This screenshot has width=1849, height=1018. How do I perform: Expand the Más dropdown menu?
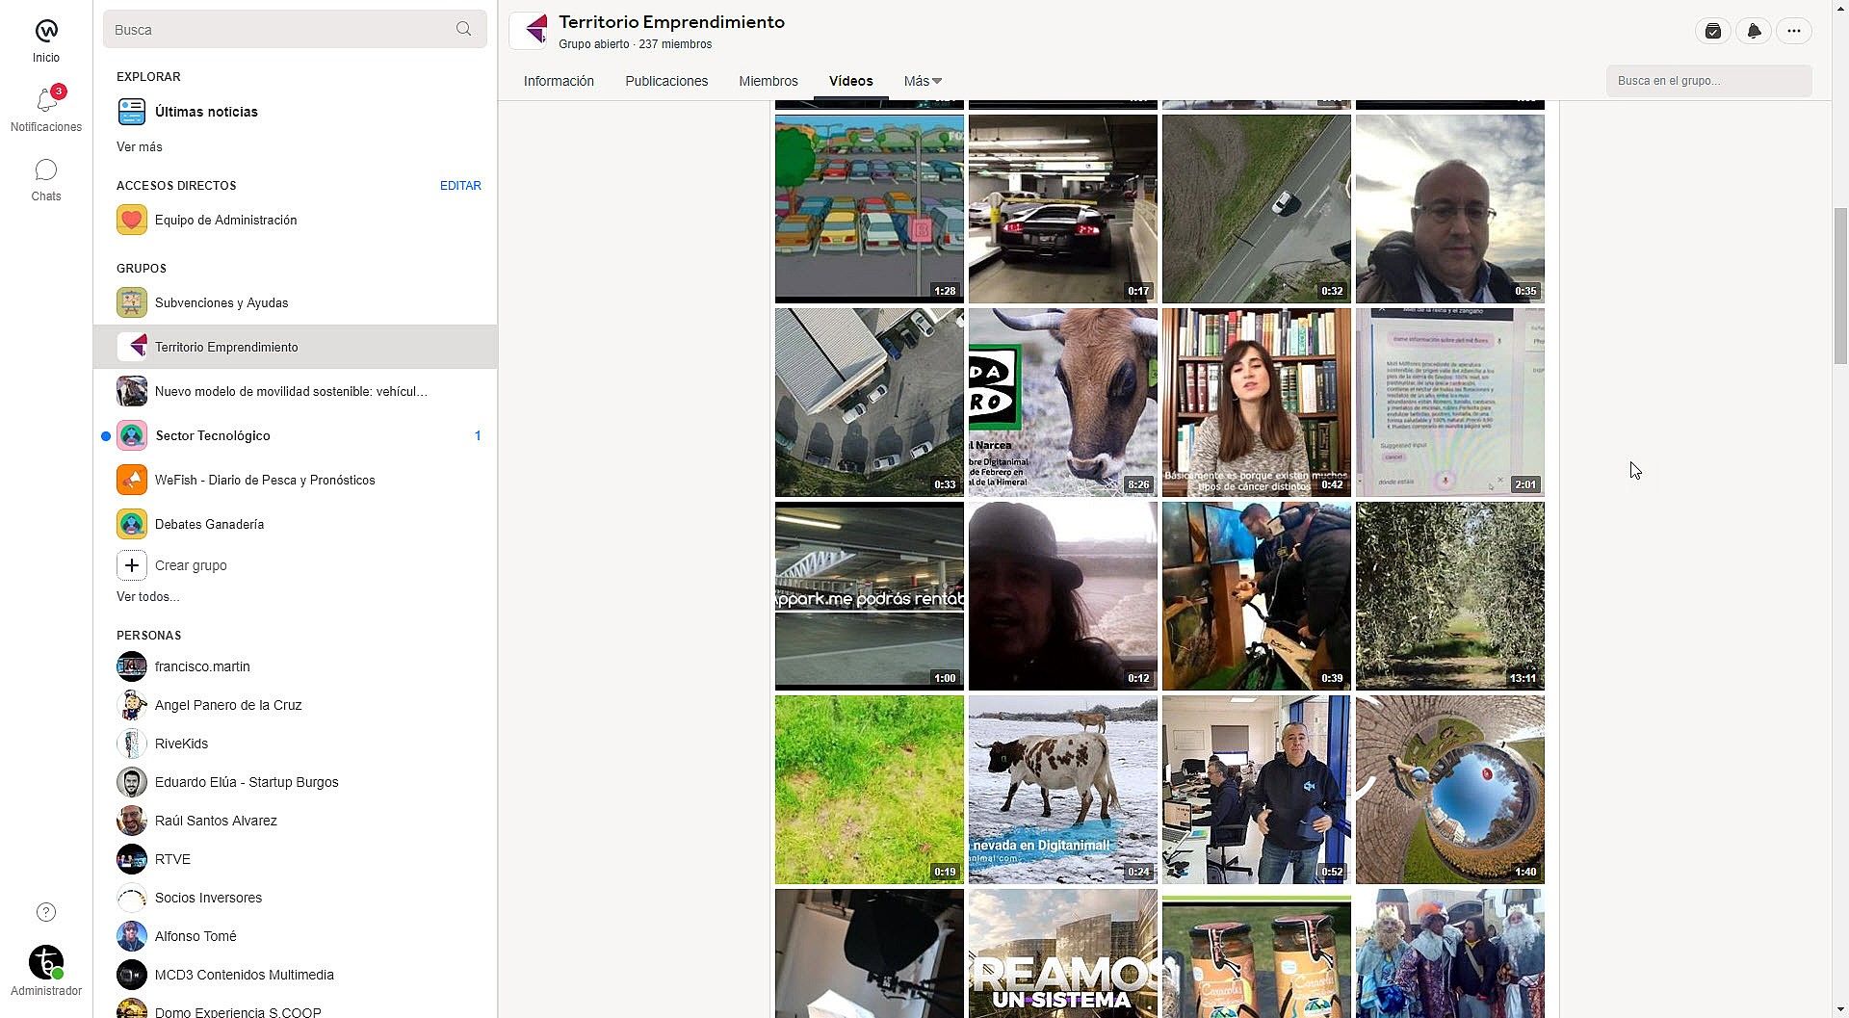(923, 81)
